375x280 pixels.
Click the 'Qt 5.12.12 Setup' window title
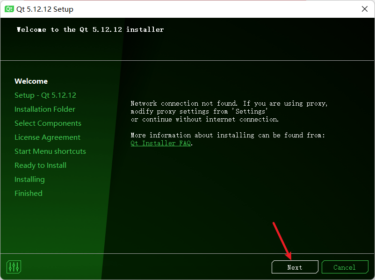[45, 9]
